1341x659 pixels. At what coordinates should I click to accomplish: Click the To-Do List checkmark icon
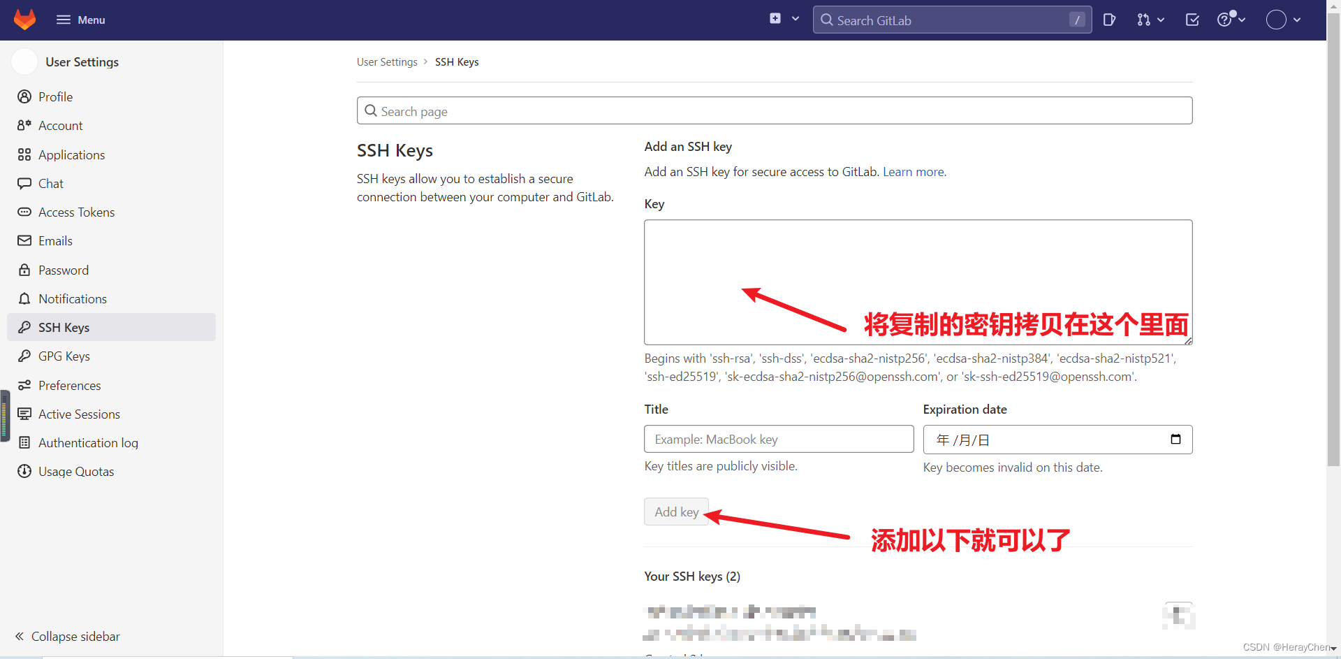(x=1192, y=20)
